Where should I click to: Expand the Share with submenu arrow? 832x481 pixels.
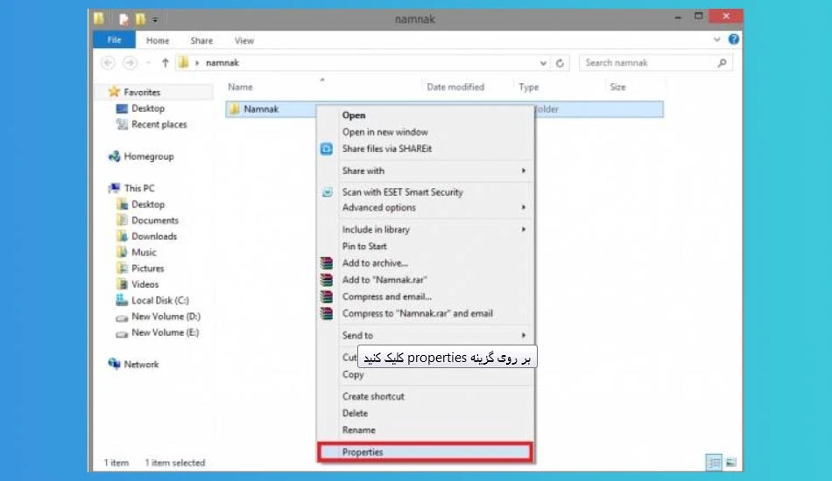click(x=523, y=171)
